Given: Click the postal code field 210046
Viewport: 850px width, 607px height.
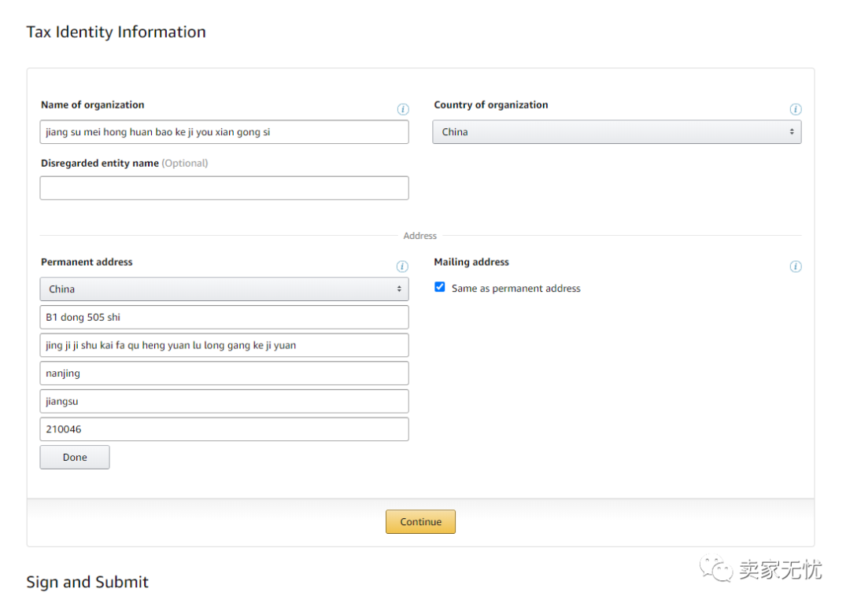Looking at the screenshot, I should (224, 429).
